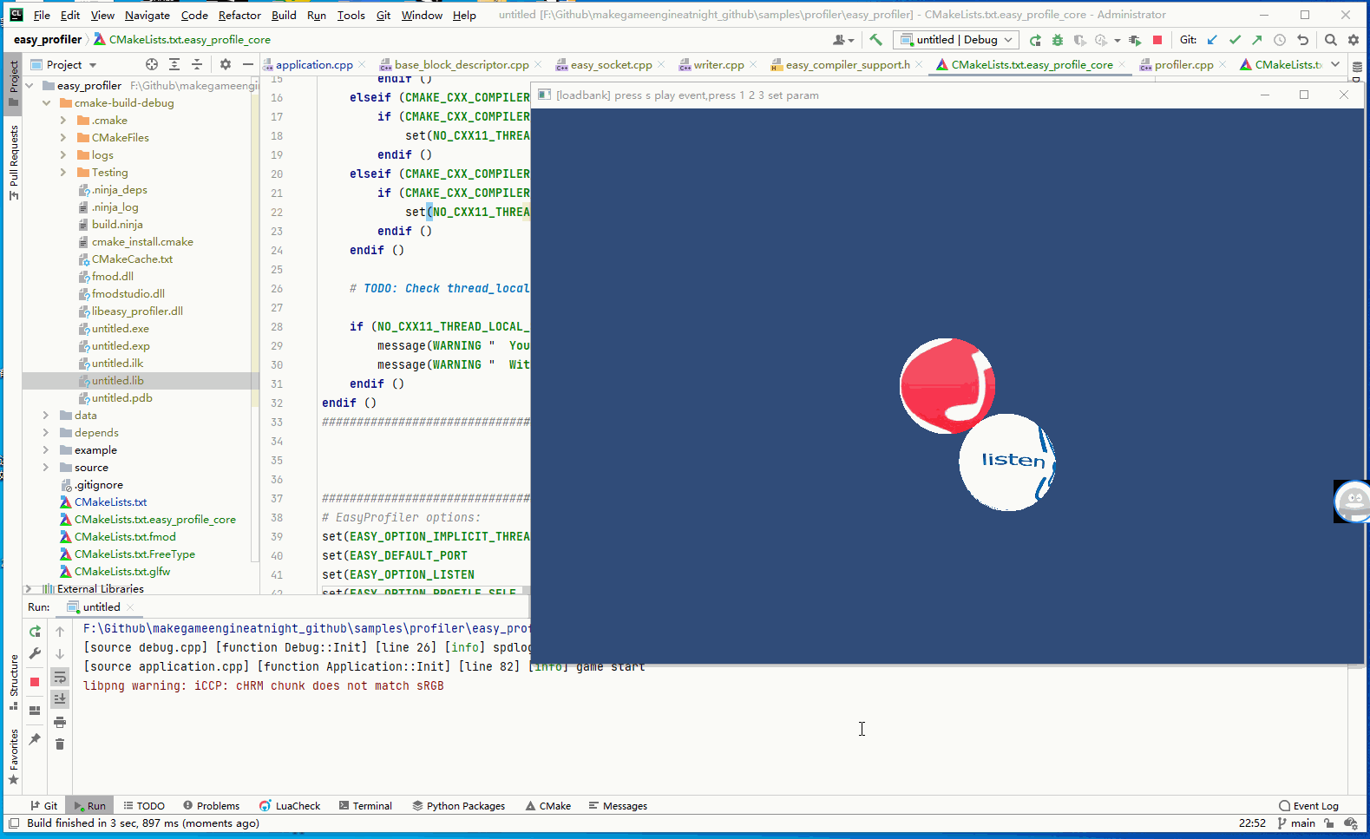Toggle the read-only lock in the status bar

tap(1328, 823)
